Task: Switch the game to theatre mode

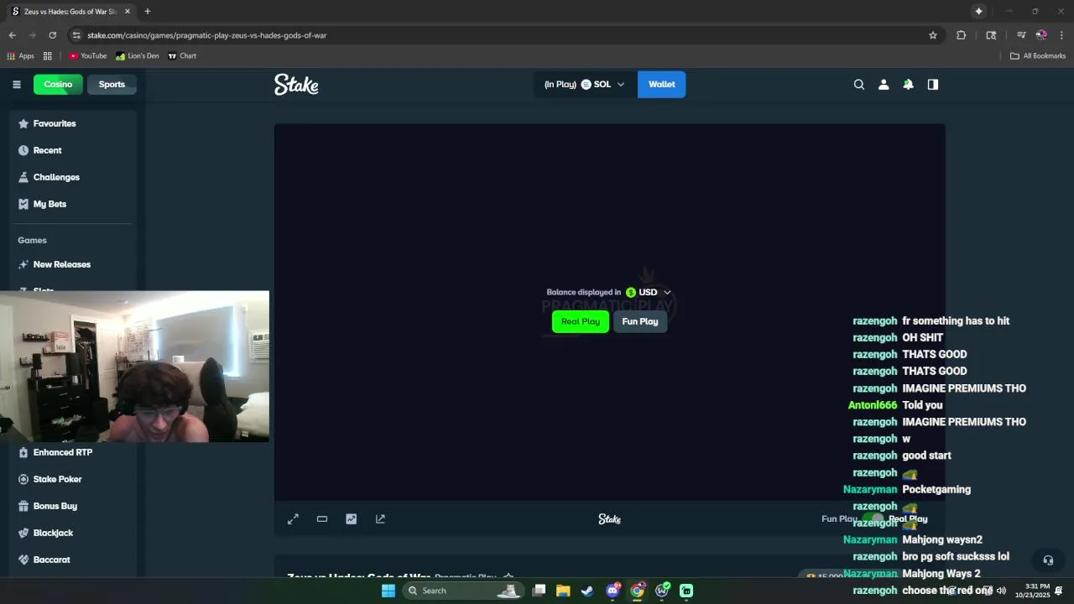Action: (x=322, y=519)
